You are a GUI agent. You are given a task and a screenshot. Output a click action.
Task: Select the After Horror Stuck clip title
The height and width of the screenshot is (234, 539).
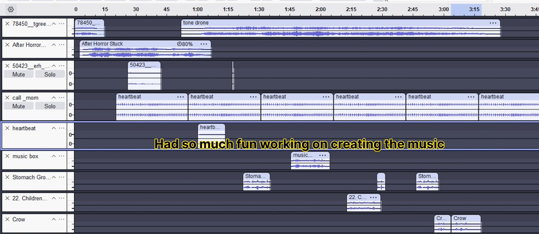(x=102, y=44)
